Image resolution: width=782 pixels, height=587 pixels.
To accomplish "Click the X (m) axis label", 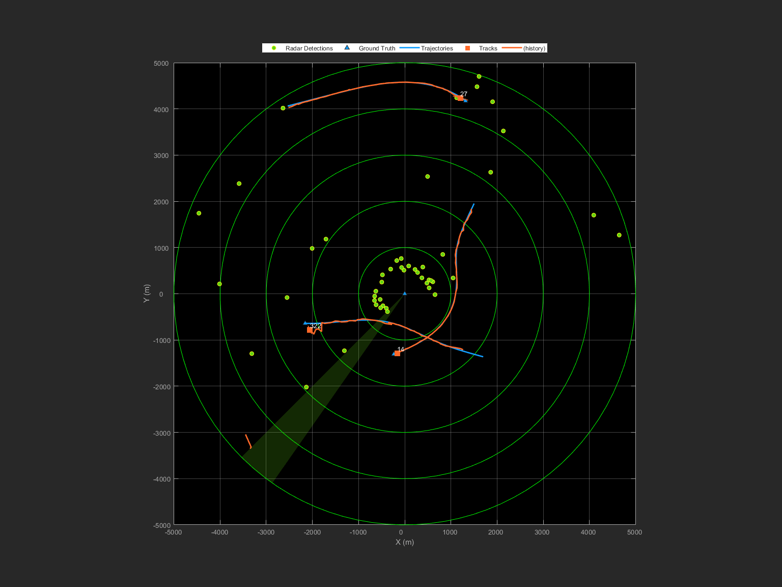I will pyautogui.click(x=405, y=542).
